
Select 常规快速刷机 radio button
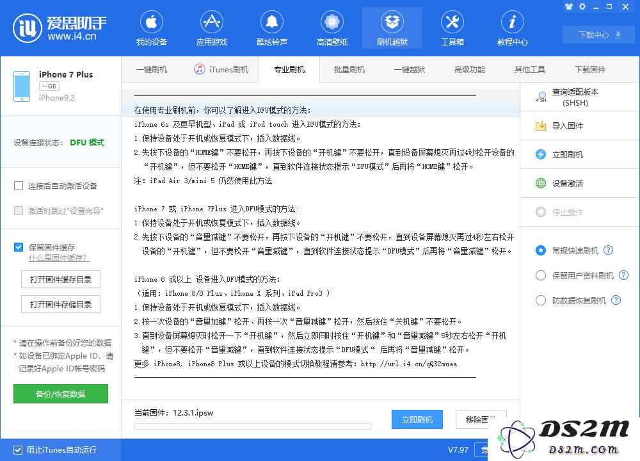coord(540,250)
